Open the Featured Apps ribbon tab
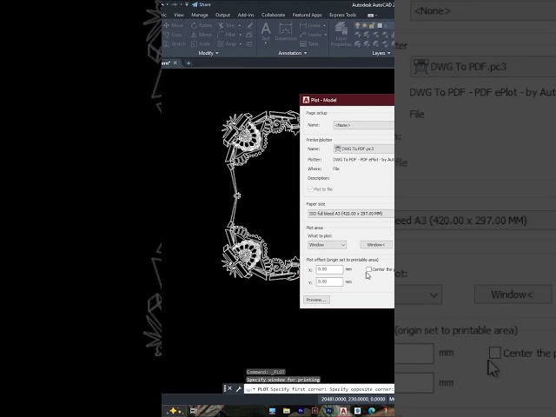The height and width of the screenshot is (417, 556). tap(307, 15)
